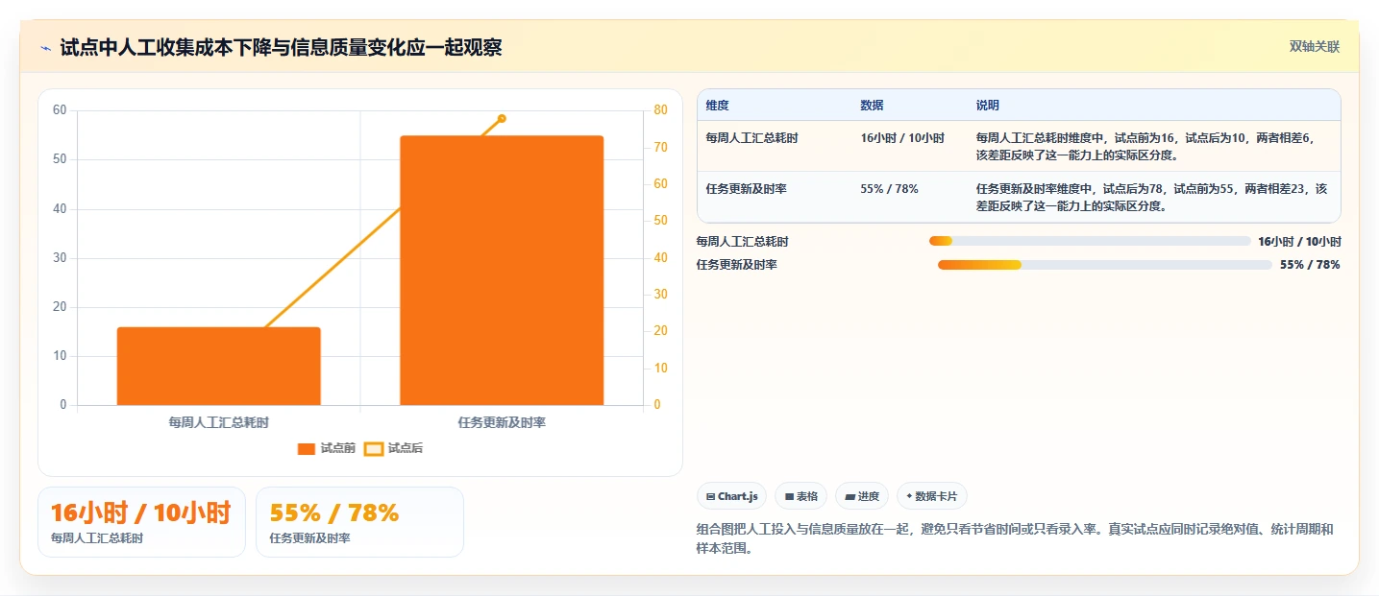Viewport: 1379px width, 596px height.
Task: Click the right-axis value 80
Action: click(x=660, y=110)
